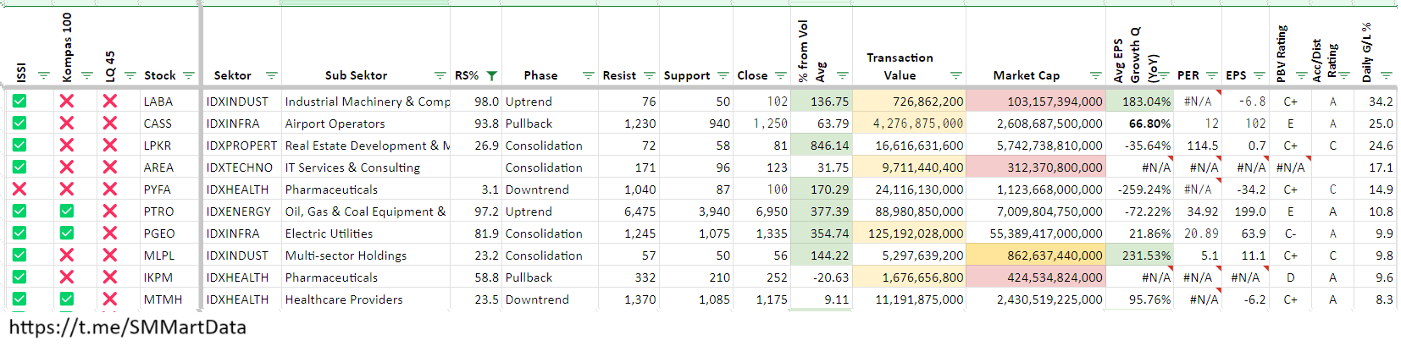
Task: Expand the Sub Sektor filter dropdown
Action: click(x=440, y=75)
